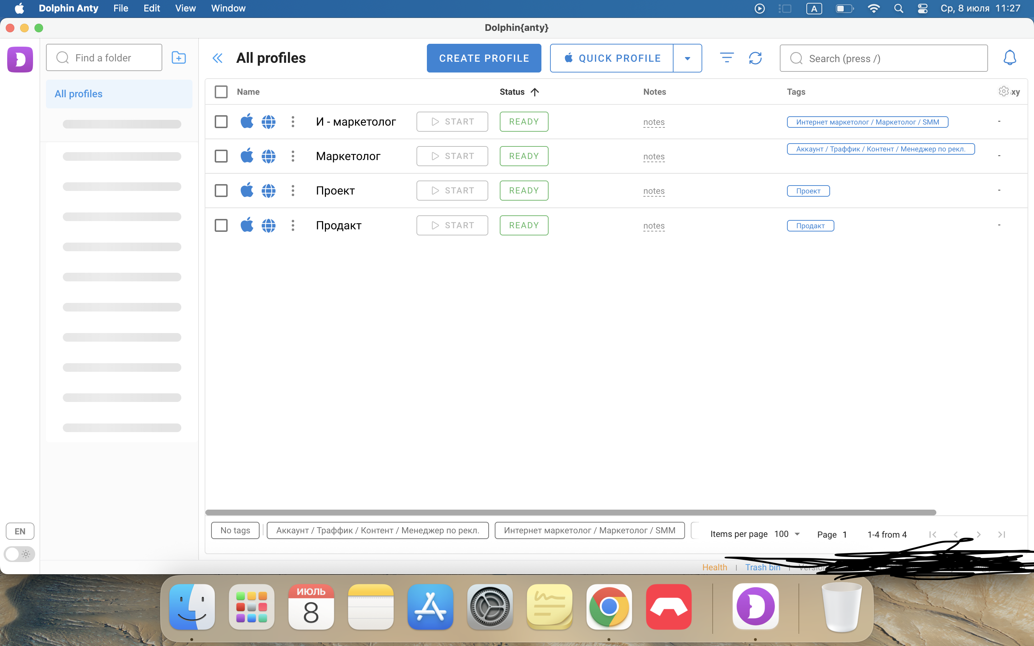Image resolution: width=1034 pixels, height=646 pixels.
Task: Edit notes for И - маркетолог
Action: [654, 122]
